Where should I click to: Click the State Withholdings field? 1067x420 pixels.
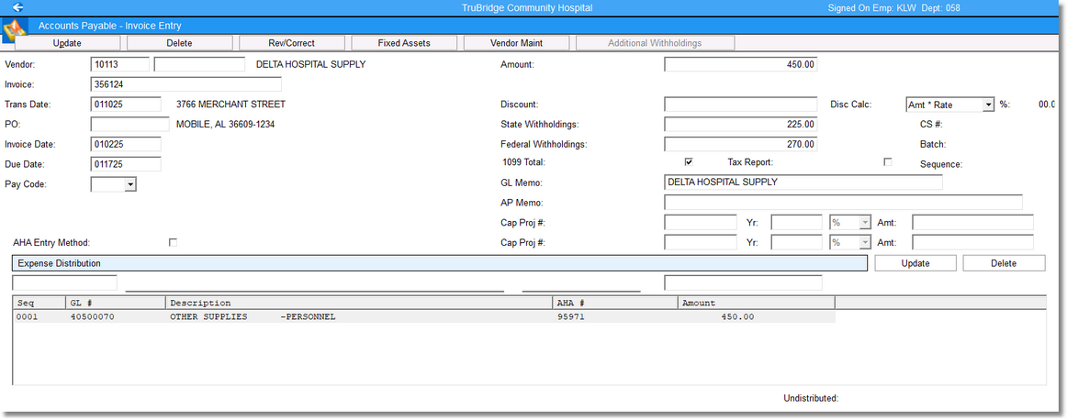[740, 125]
